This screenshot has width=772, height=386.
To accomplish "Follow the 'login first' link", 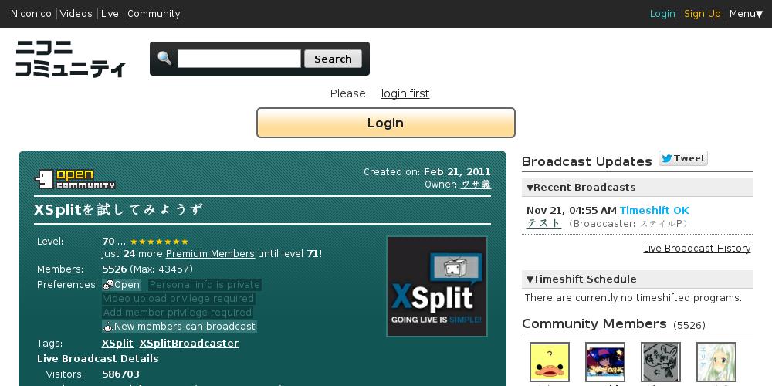I will tap(405, 93).
